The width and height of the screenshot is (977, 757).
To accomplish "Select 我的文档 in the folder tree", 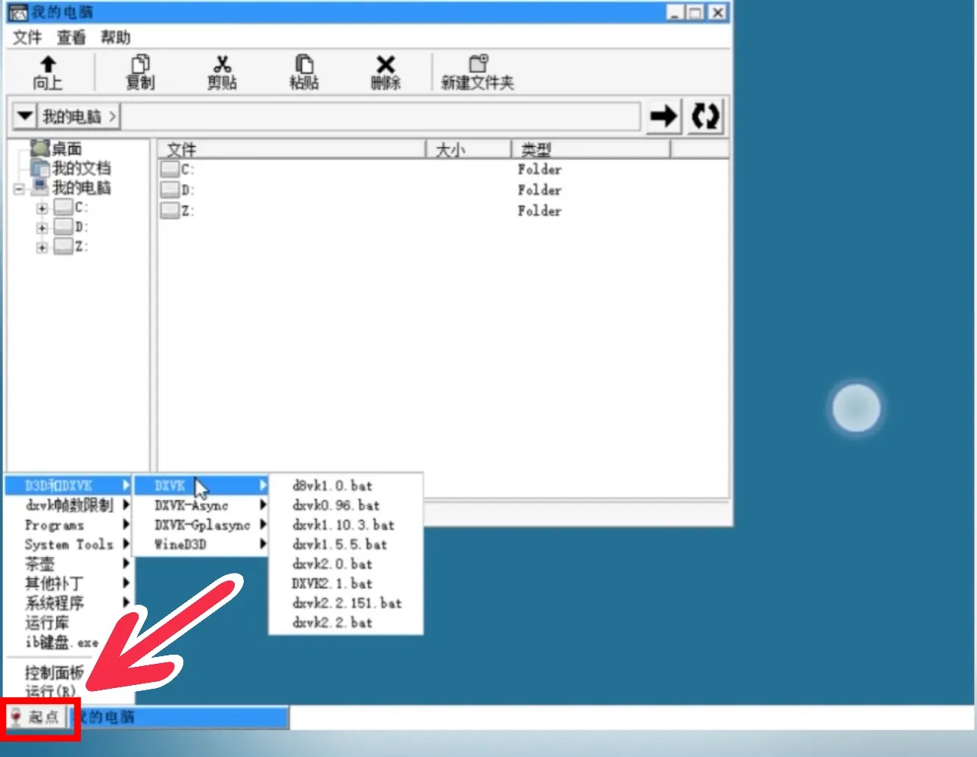I will (x=81, y=168).
